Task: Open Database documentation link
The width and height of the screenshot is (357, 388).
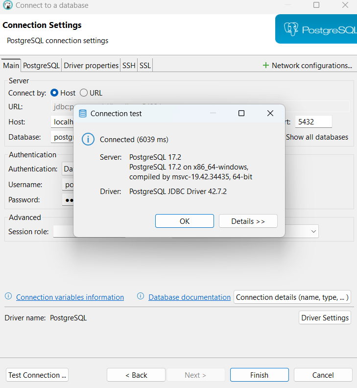Action: (x=190, y=297)
